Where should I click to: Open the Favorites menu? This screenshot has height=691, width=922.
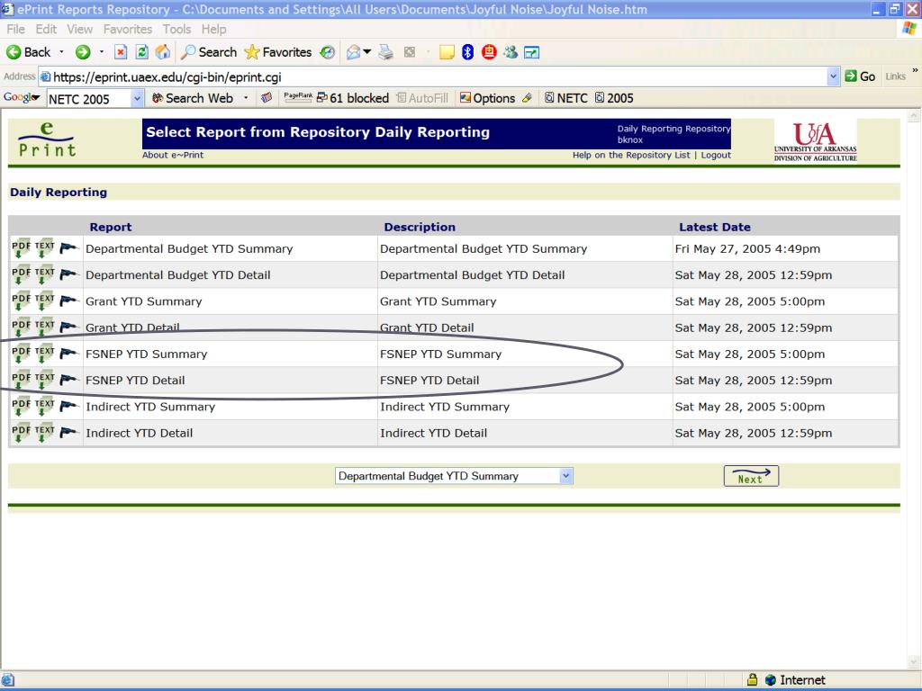tap(128, 29)
